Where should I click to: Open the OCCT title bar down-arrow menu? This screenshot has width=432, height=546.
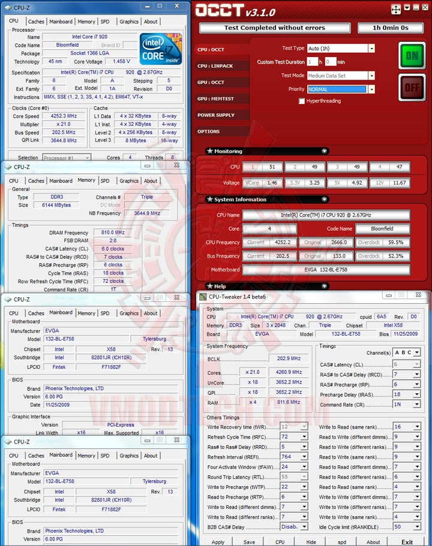click(x=407, y=7)
